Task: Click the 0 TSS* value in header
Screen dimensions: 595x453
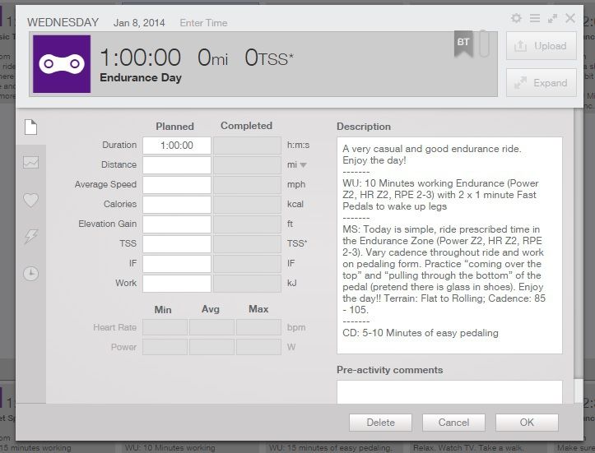Action: [268, 58]
